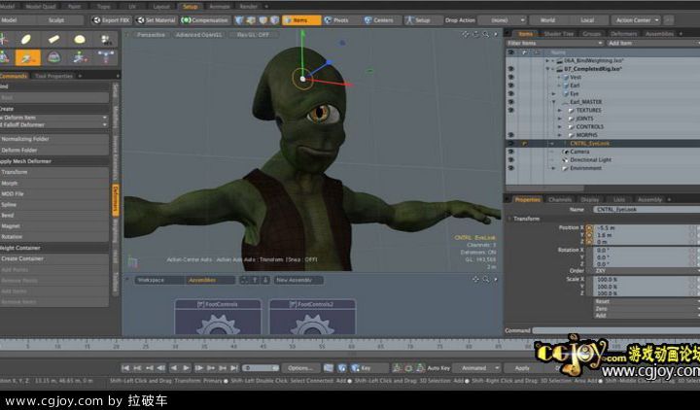This screenshot has width=700, height=410.
Task: Click the fourth blue shield mode icon
Action: (274, 20)
